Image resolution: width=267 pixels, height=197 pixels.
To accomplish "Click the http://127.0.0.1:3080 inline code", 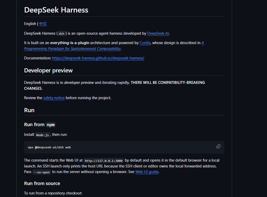I will coord(103,161).
